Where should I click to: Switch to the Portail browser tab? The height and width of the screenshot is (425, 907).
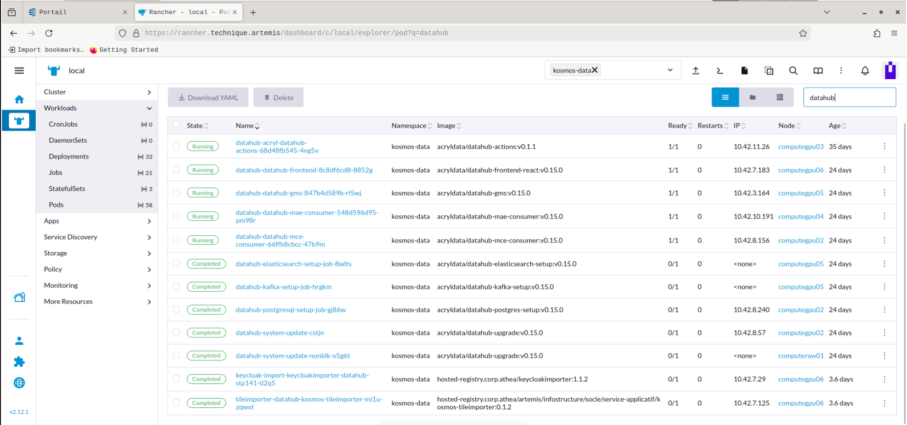click(78, 12)
